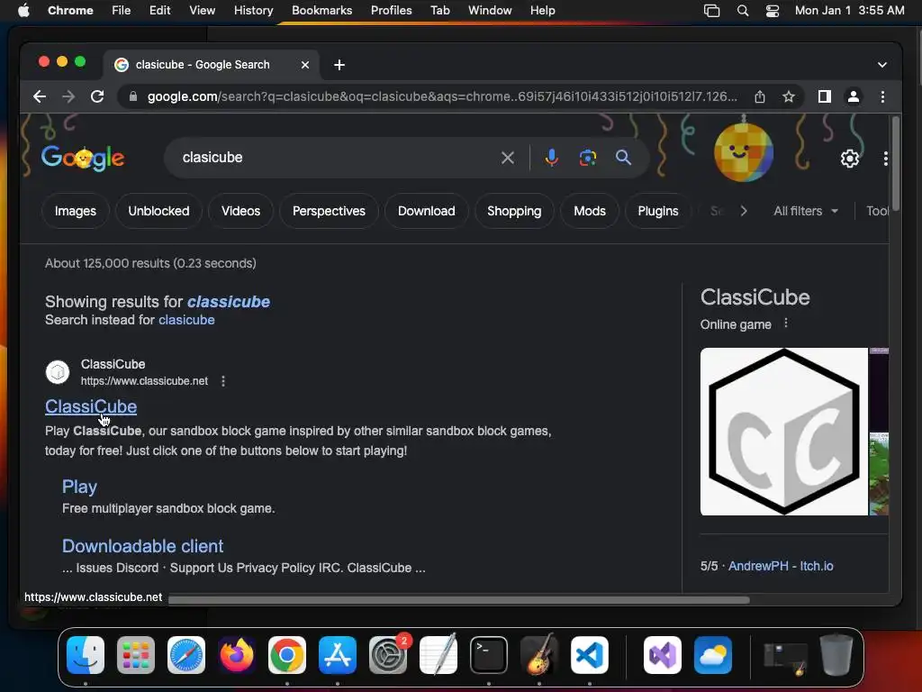Select the Mods filter chip
Viewport: 922px width, 692px height.
(590, 211)
